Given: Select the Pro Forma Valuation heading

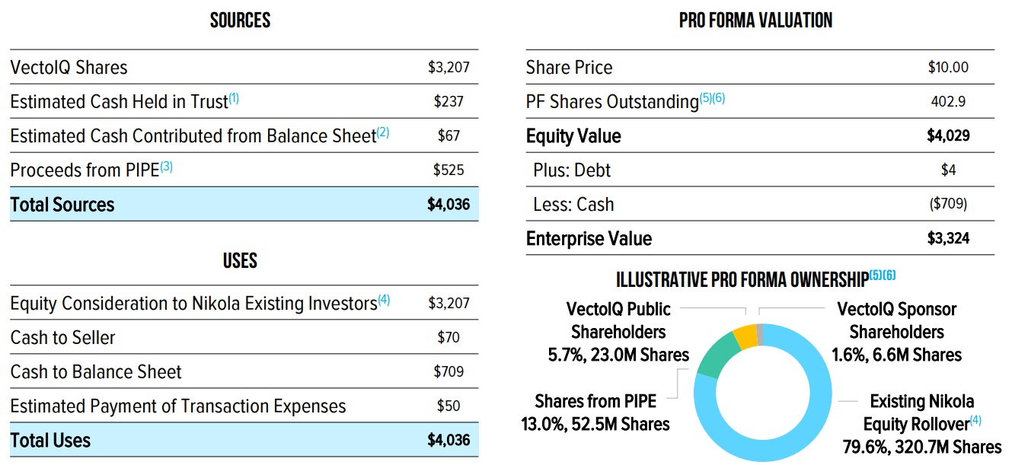Looking at the screenshot, I should (755, 21).
